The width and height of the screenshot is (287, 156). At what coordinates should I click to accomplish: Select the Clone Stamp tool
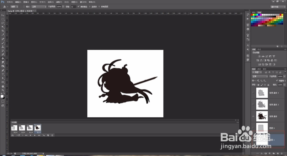pyautogui.click(x=3, y=47)
